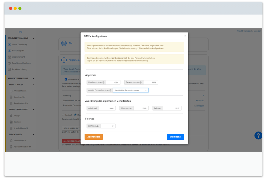Click the red ALLE ZEITEINTRÄGE button
This screenshot has height=179, width=268.
coord(71,141)
